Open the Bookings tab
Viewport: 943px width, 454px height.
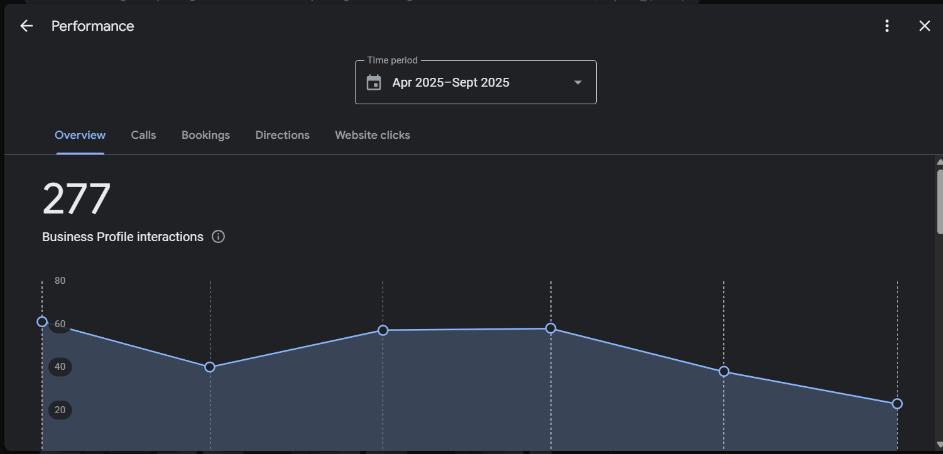tap(205, 135)
